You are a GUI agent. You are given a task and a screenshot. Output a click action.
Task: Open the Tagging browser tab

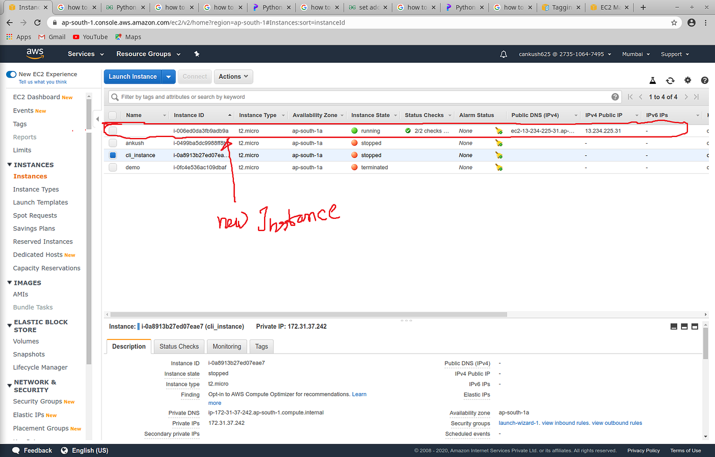(560, 7)
